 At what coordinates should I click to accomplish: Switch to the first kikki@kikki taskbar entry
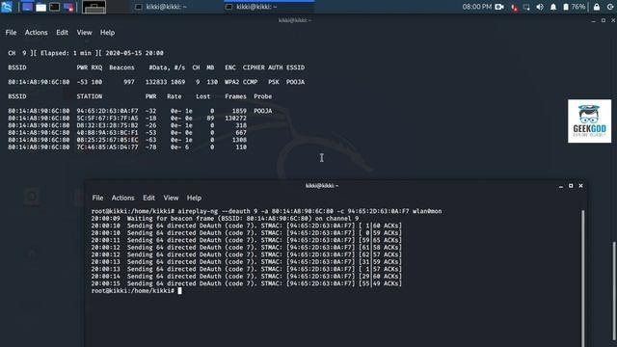pyautogui.click(x=161, y=7)
